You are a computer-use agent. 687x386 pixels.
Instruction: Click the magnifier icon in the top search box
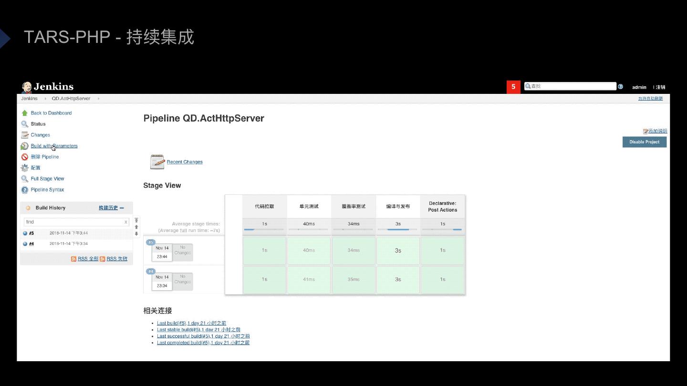point(528,86)
